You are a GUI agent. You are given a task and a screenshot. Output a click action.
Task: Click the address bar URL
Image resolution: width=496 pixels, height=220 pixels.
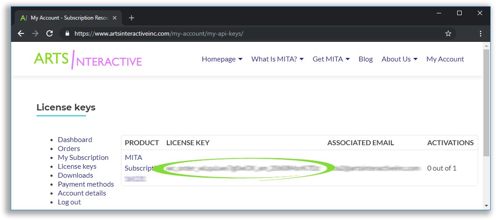[x=159, y=33]
